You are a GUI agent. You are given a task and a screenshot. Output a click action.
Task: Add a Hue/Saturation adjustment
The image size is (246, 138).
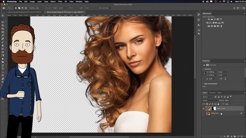207,23
